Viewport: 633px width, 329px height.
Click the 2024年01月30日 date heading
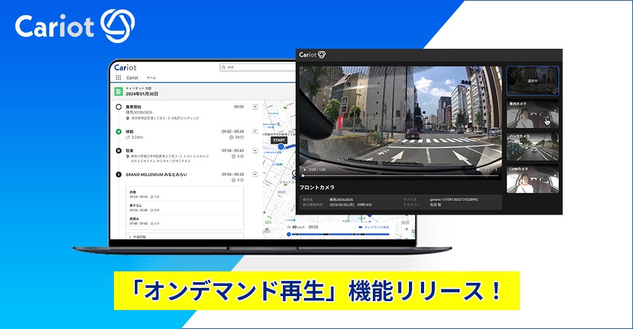pos(142,94)
